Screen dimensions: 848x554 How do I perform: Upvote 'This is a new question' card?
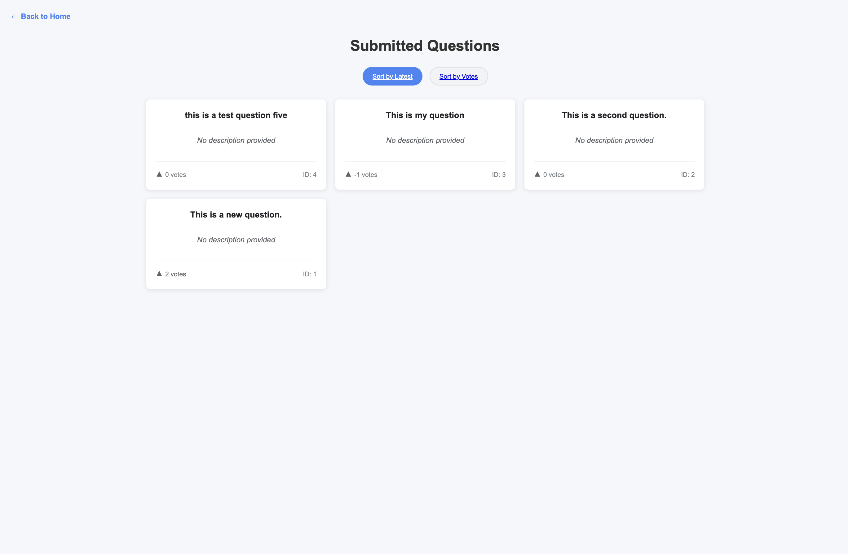pos(159,274)
